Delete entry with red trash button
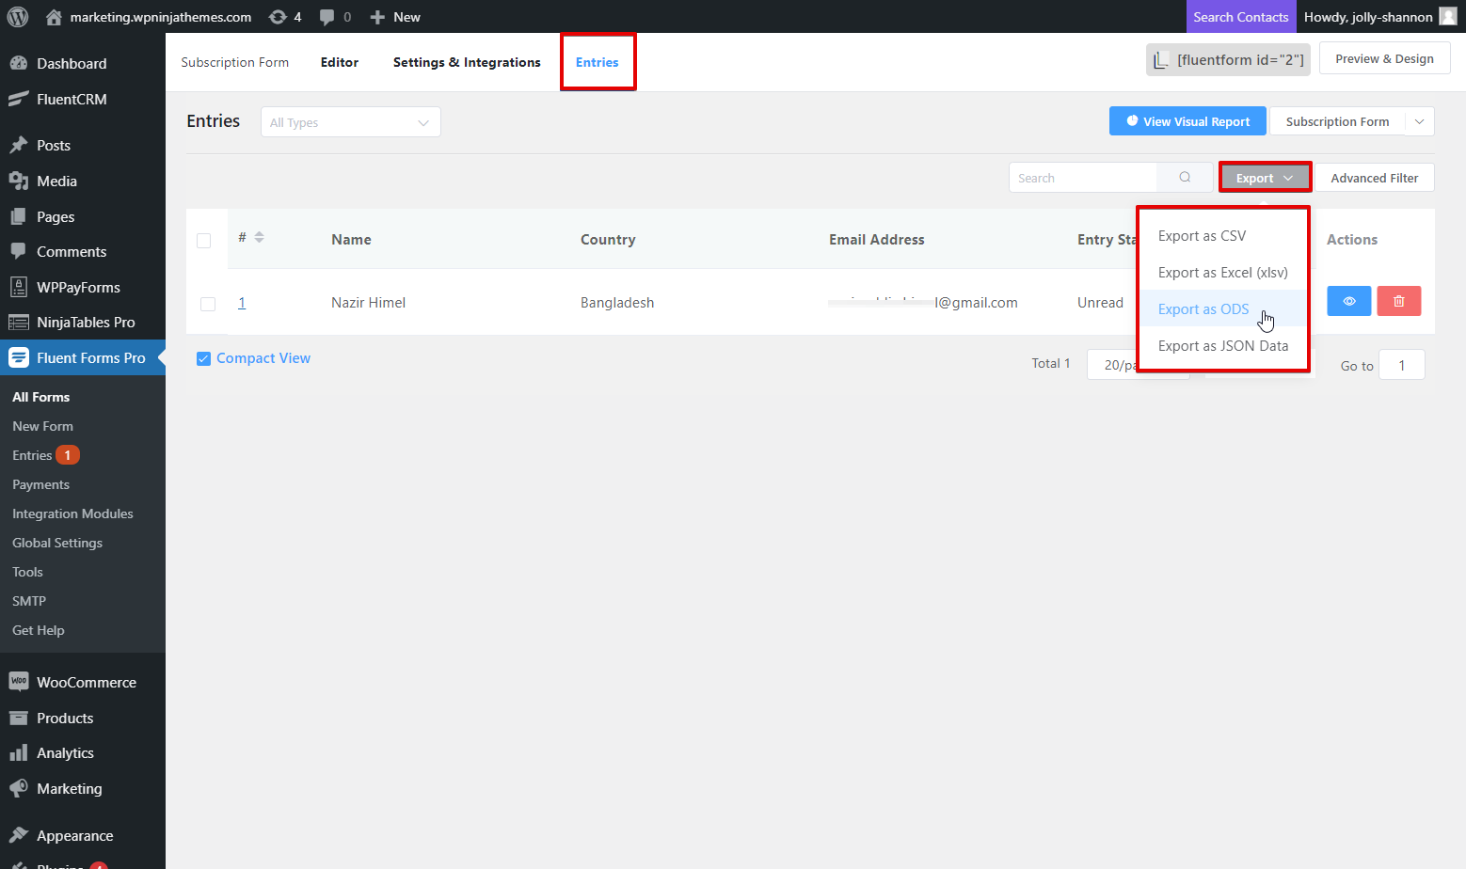 click(1398, 301)
